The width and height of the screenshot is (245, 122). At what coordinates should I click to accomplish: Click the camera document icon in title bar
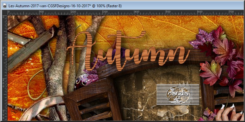point(5,6)
